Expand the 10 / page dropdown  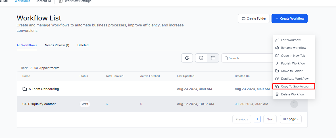pyautogui.click(x=291, y=119)
